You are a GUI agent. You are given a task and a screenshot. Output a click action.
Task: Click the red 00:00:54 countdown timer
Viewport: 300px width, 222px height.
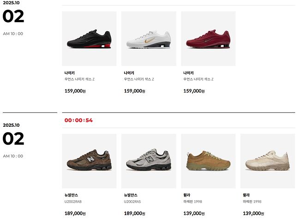[x=78, y=120]
